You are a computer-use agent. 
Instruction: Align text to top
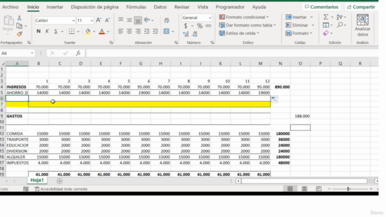[x=121, y=20]
